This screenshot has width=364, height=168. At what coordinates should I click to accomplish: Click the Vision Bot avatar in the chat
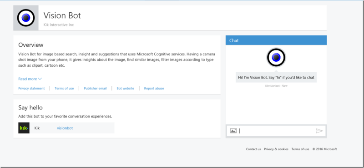(276, 57)
